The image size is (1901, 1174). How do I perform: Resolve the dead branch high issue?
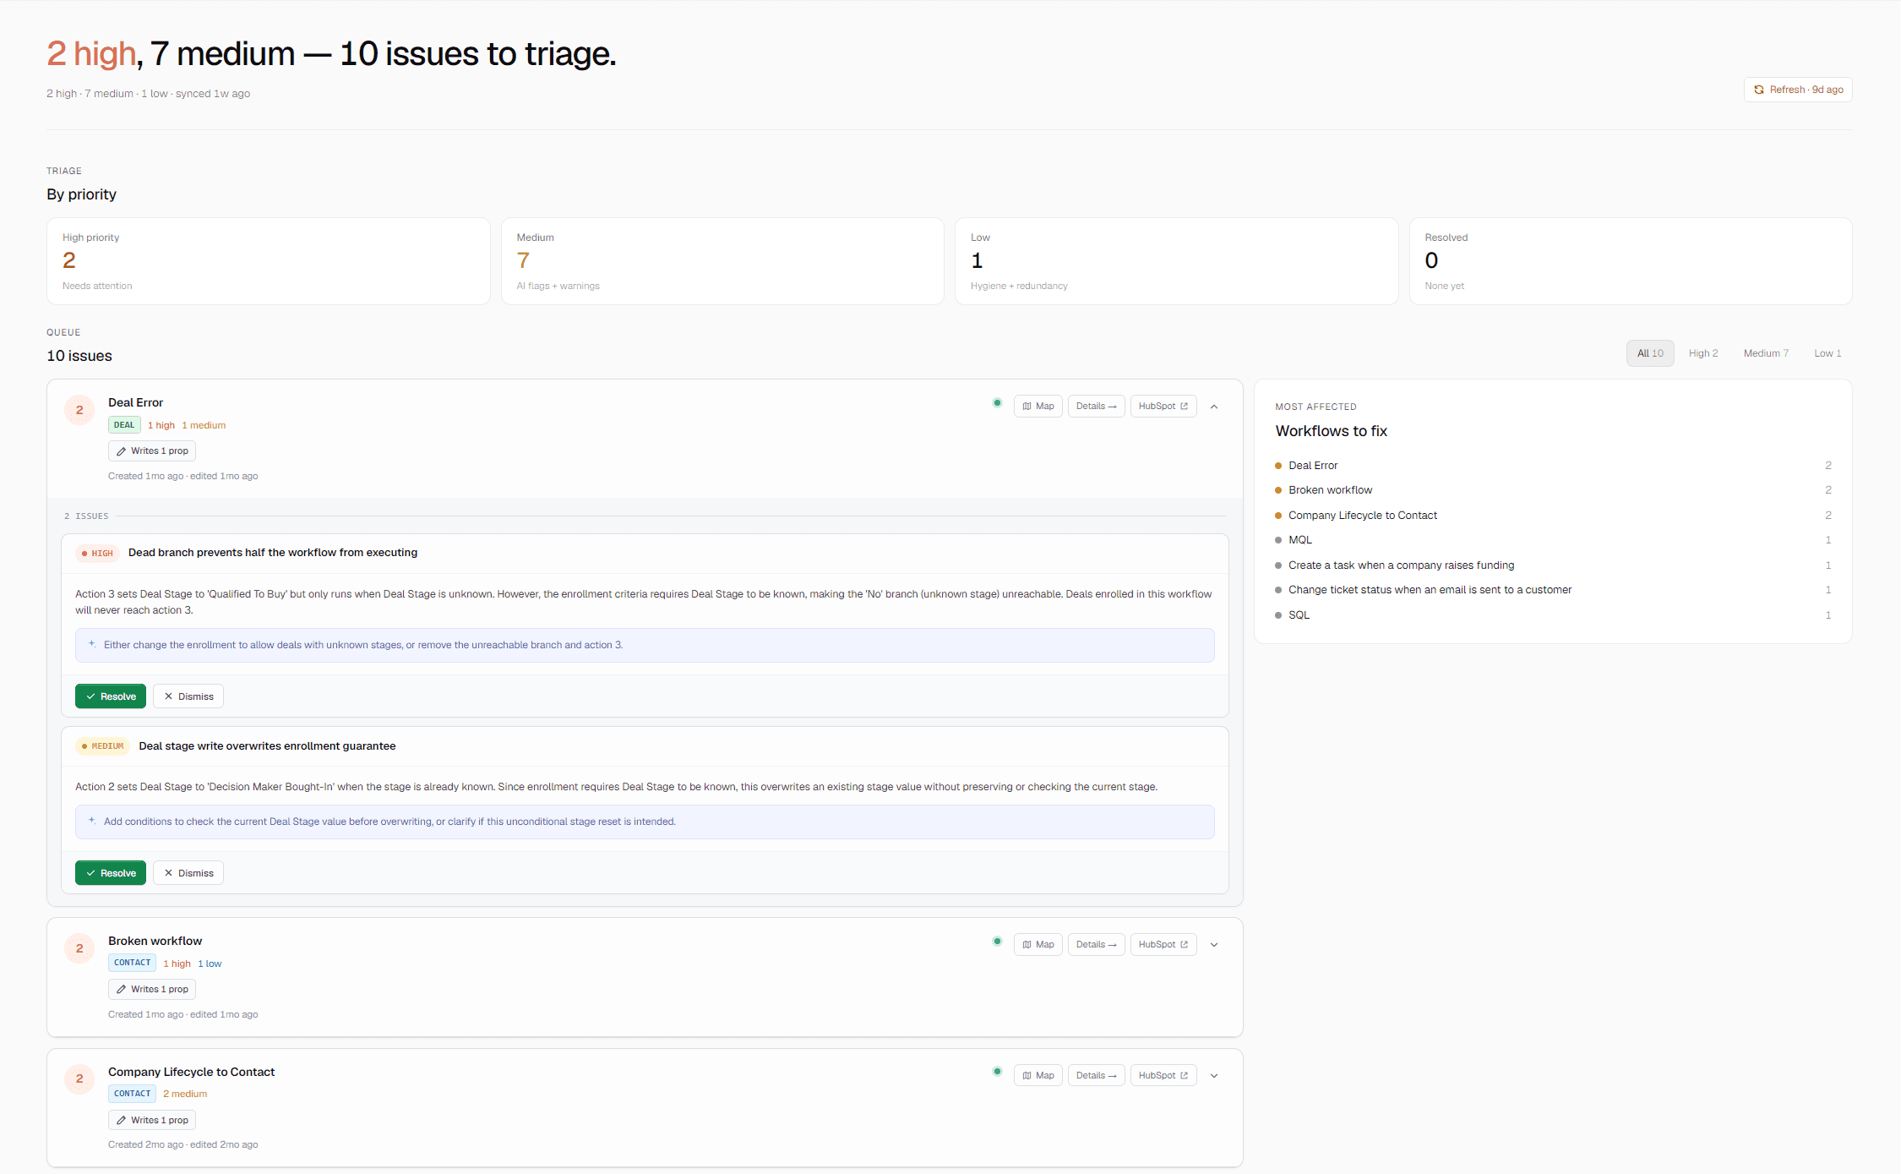pos(111,696)
